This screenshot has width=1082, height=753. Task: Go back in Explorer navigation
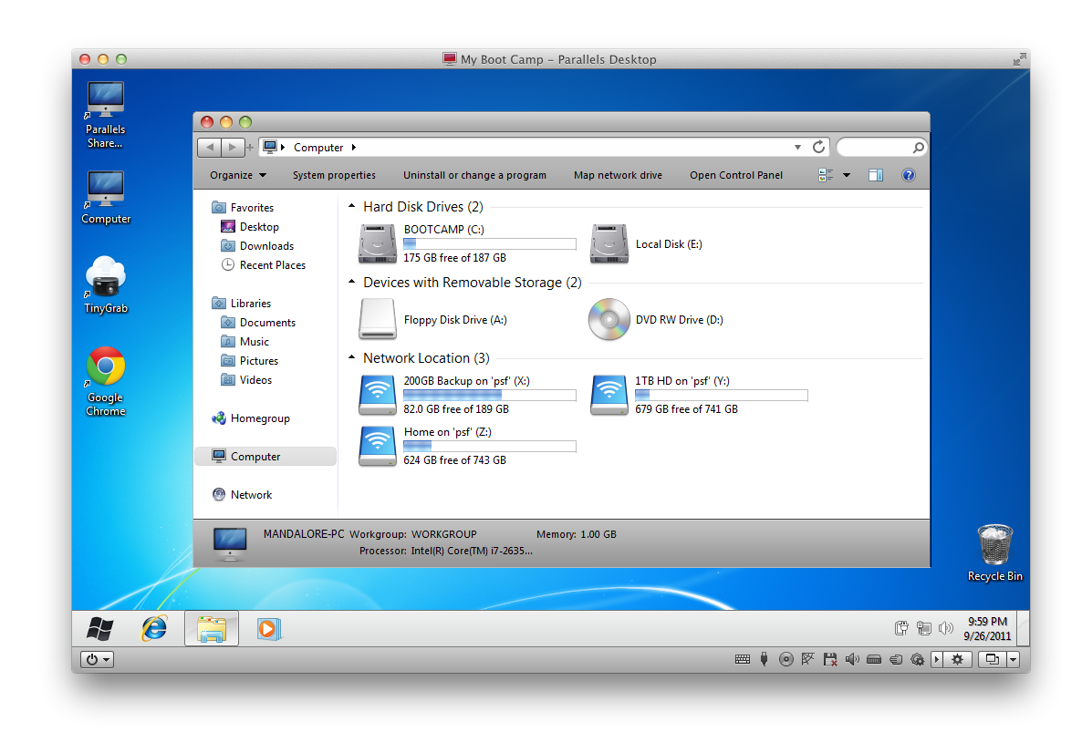click(210, 147)
